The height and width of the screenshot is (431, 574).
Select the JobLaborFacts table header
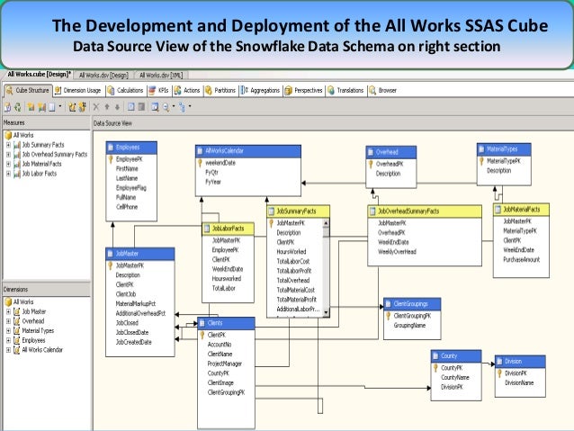[227, 229]
